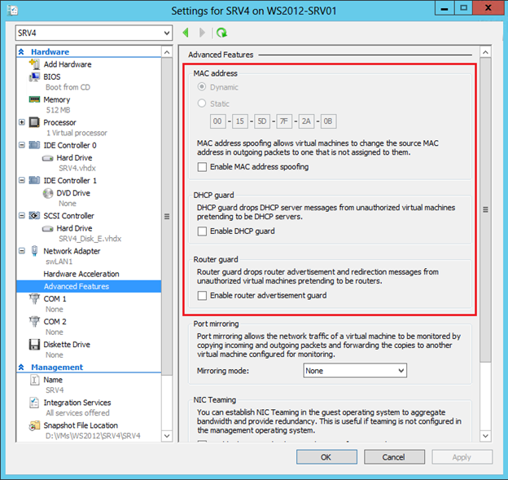Click the Snapshot File Location icon
The height and width of the screenshot is (480, 508).
pos(34,425)
